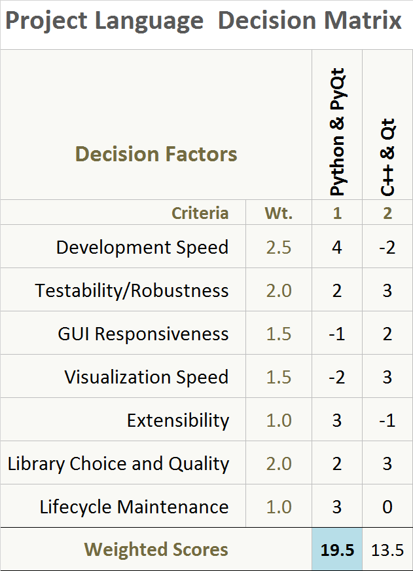
Task: Click the Project Language Decision Matrix title
Action: [x=203, y=22]
